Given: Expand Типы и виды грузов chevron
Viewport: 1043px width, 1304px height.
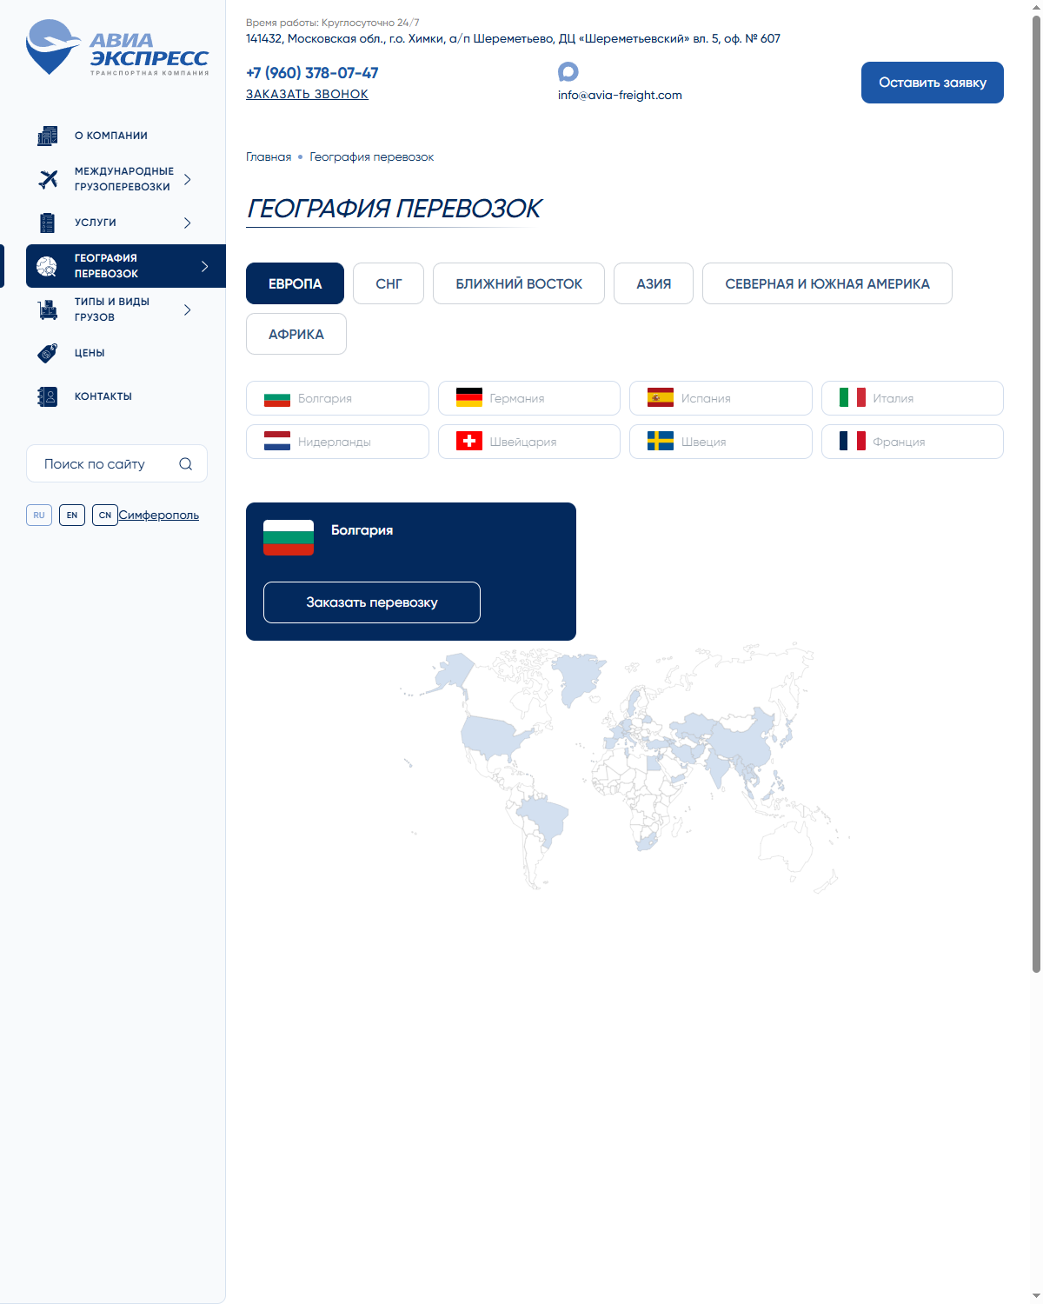Looking at the screenshot, I should point(187,309).
